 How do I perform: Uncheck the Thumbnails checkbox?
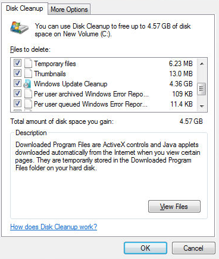pos(17,73)
